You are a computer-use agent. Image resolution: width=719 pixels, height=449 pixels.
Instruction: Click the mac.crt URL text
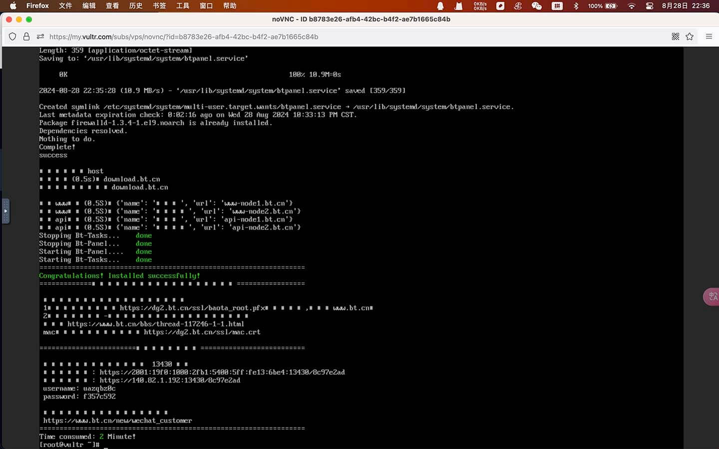tap(202, 332)
